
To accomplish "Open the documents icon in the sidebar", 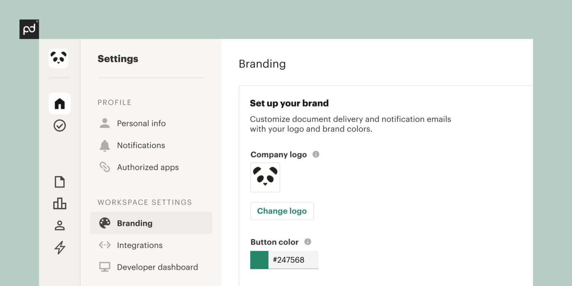I will pos(60,181).
